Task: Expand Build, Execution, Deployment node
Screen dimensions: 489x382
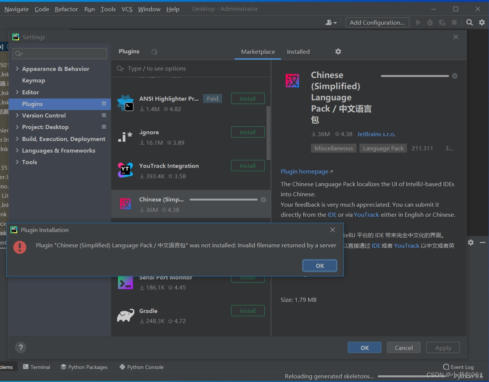Action: click(17, 139)
